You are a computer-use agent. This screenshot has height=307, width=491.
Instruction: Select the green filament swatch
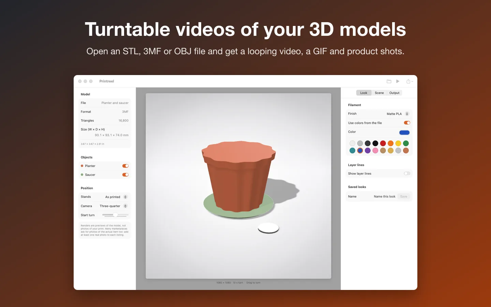tap(406, 143)
